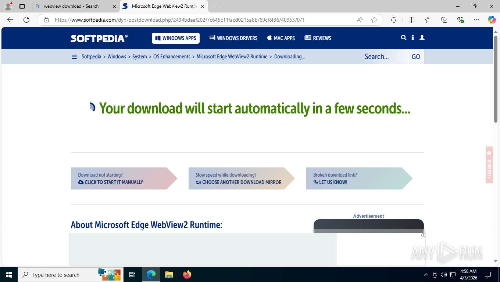The image size is (500, 282).
Task: Go to the System breadcrumb link
Action: coord(140,57)
